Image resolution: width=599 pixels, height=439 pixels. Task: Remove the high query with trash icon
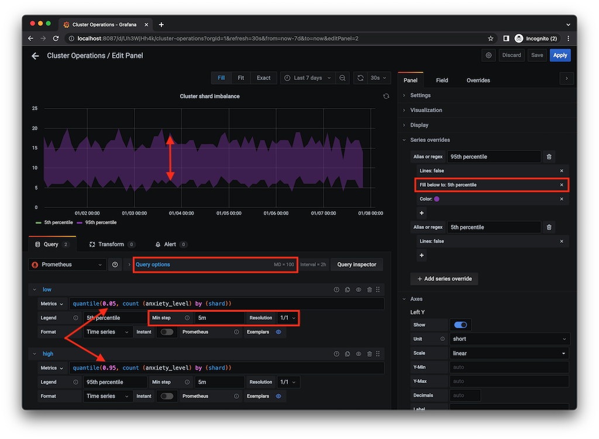click(369, 354)
